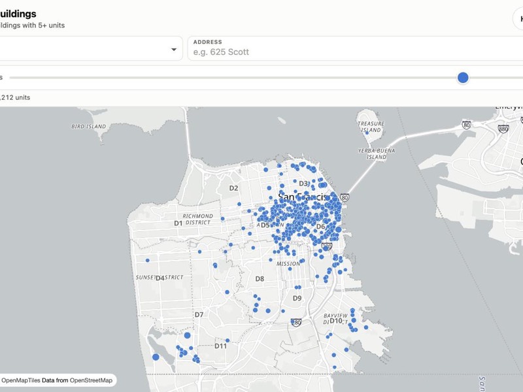Image resolution: width=523 pixels, height=392 pixels.
Task: Click the D4 district label
Action: click(160, 278)
